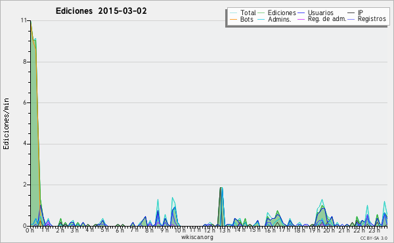The height and width of the screenshot is (243, 394).
Task: Click the 'Usuarios' legend label
Action: pyautogui.click(x=320, y=12)
